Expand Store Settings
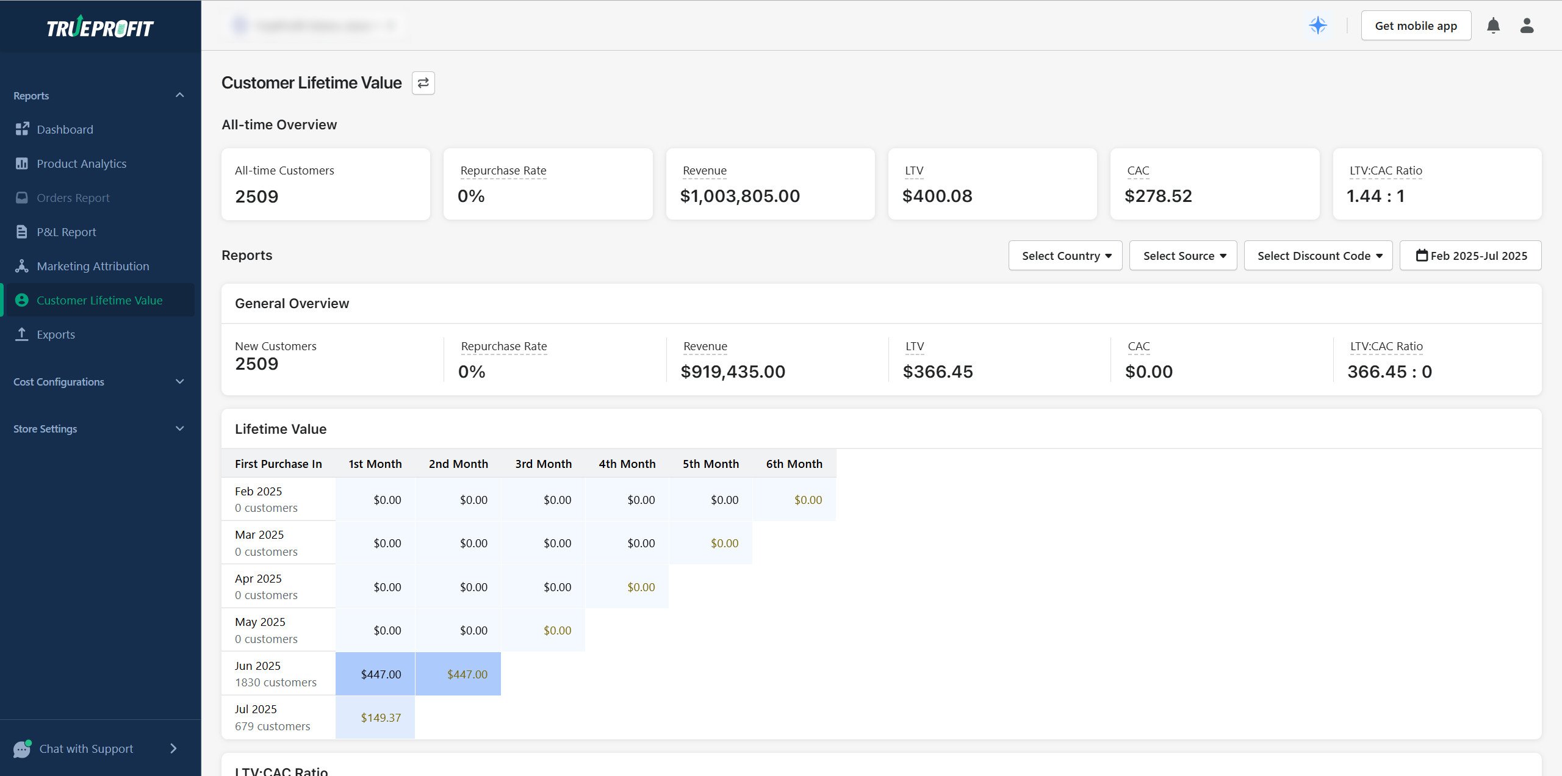This screenshot has width=1562, height=776. (x=179, y=428)
